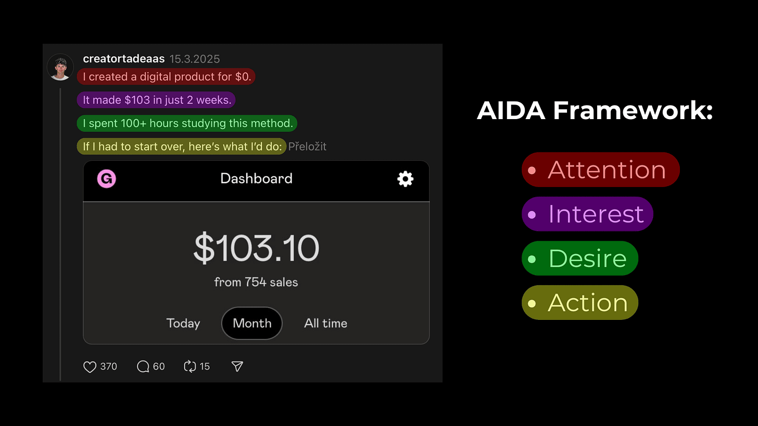Screen dimensions: 758x426
Task: Select the red Attention color swatch
Action: click(x=533, y=170)
